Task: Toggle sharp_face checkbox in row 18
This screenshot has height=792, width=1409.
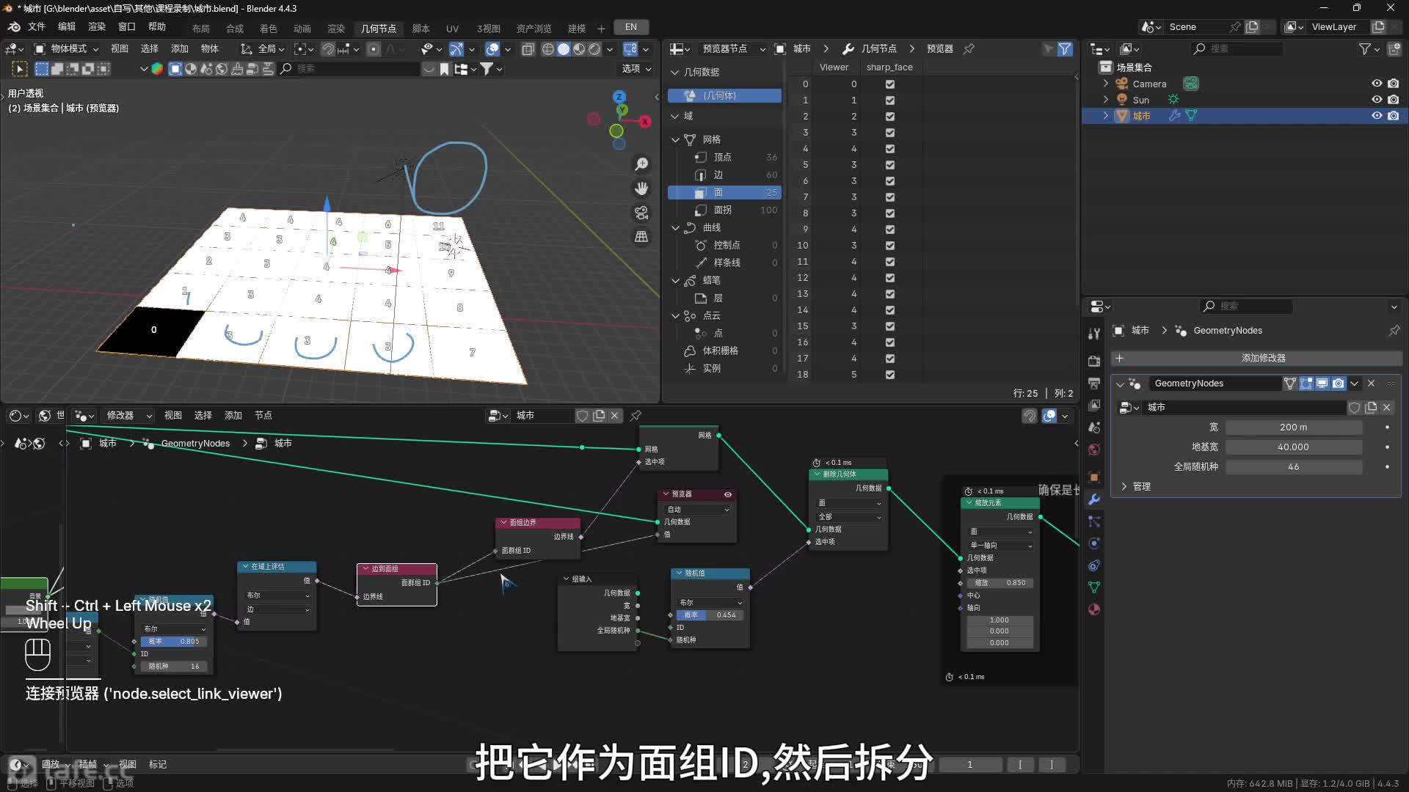Action: [x=890, y=374]
